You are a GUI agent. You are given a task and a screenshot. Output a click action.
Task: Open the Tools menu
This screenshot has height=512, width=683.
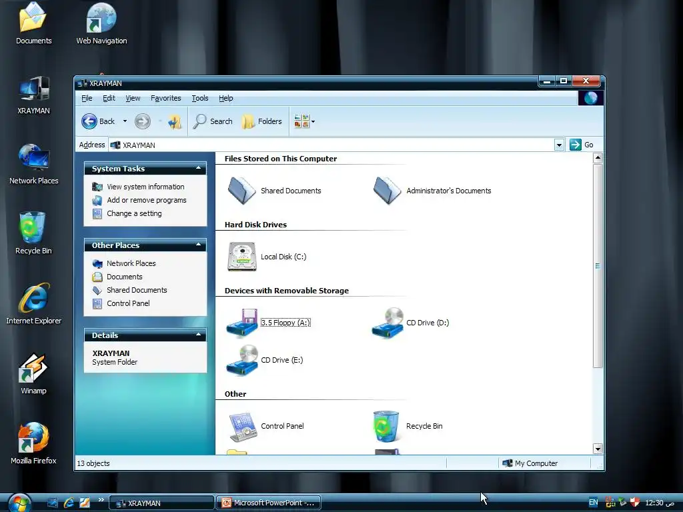click(x=200, y=99)
